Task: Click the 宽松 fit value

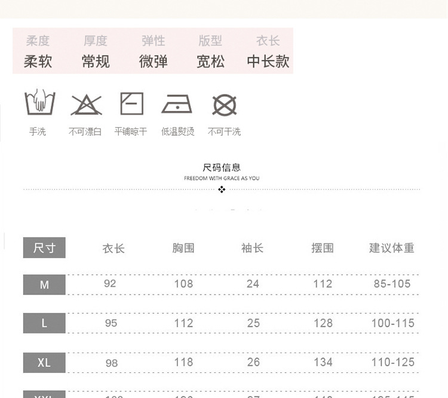Action: point(211,62)
